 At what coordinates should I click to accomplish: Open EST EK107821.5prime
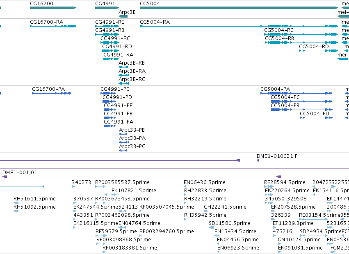point(114,195)
